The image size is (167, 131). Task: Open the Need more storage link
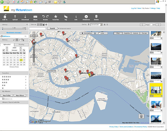pyautogui.click(x=14, y=32)
